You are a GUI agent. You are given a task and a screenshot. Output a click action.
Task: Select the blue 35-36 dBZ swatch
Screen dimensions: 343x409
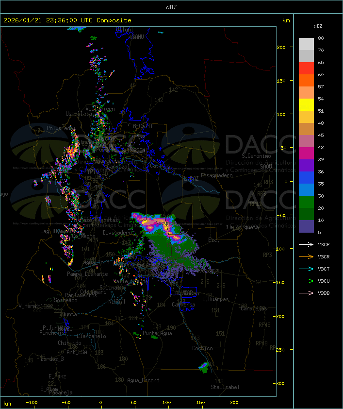[x=306, y=178]
